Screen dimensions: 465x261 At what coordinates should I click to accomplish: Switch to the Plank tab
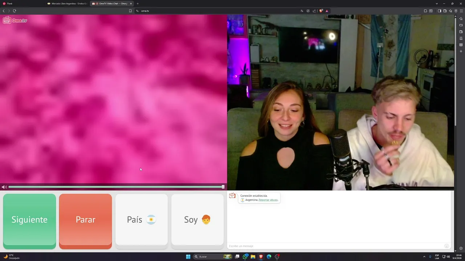[x=22, y=4]
